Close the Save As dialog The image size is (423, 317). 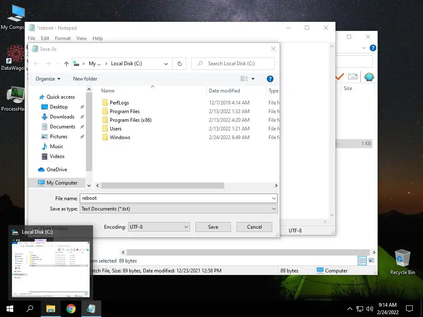pyautogui.click(x=273, y=49)
